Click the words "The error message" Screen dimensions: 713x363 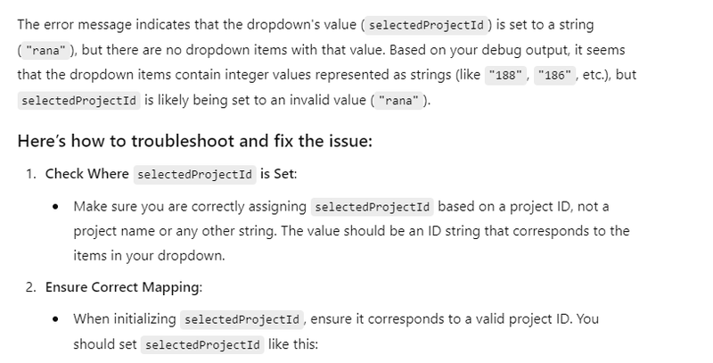pos(69,25)
